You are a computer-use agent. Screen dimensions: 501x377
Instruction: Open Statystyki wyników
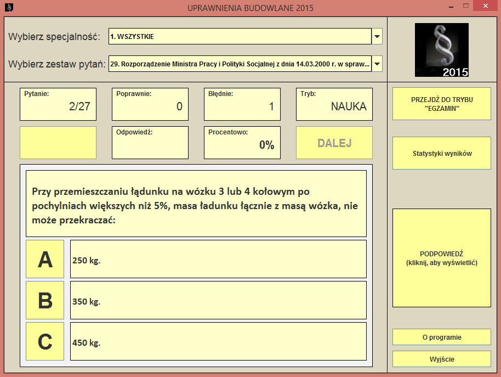pos(442,153)
